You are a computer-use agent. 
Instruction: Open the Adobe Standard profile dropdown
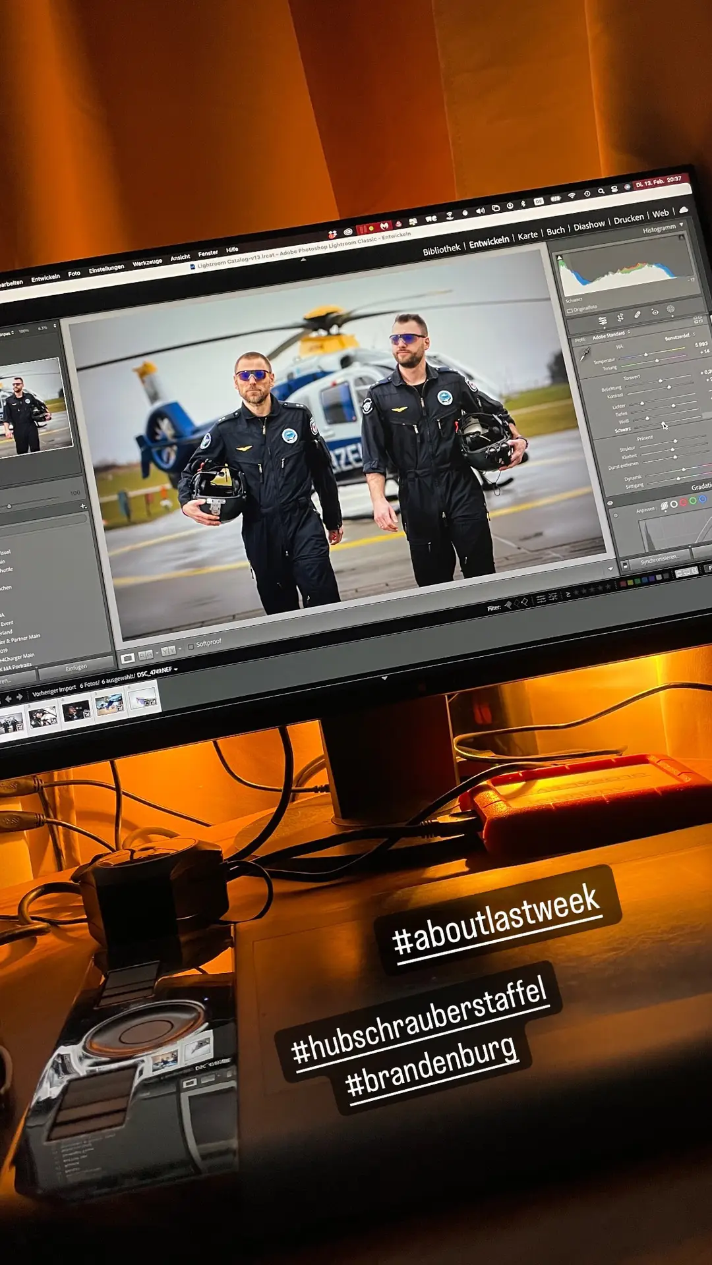pyautogui.click(x=612, y=335)
